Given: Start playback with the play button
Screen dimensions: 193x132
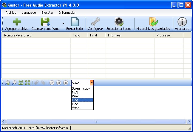Looking at the screenshot, I should click(52, 83).
